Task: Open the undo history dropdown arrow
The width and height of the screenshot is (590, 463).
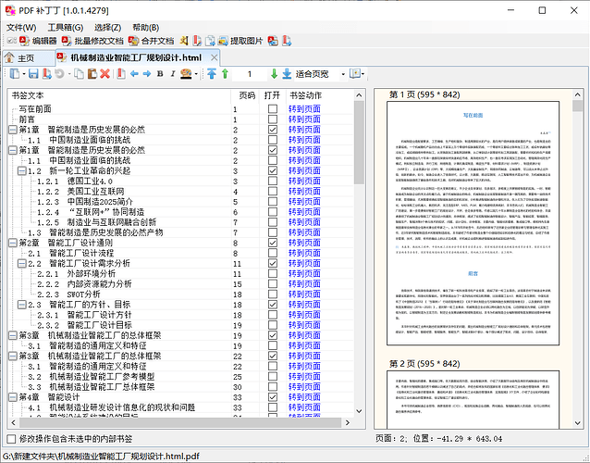Action: (x=69, y=74)
